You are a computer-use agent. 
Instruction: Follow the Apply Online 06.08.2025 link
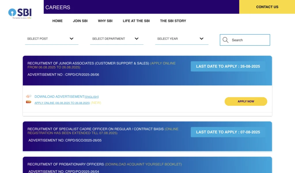click(62, 103)
